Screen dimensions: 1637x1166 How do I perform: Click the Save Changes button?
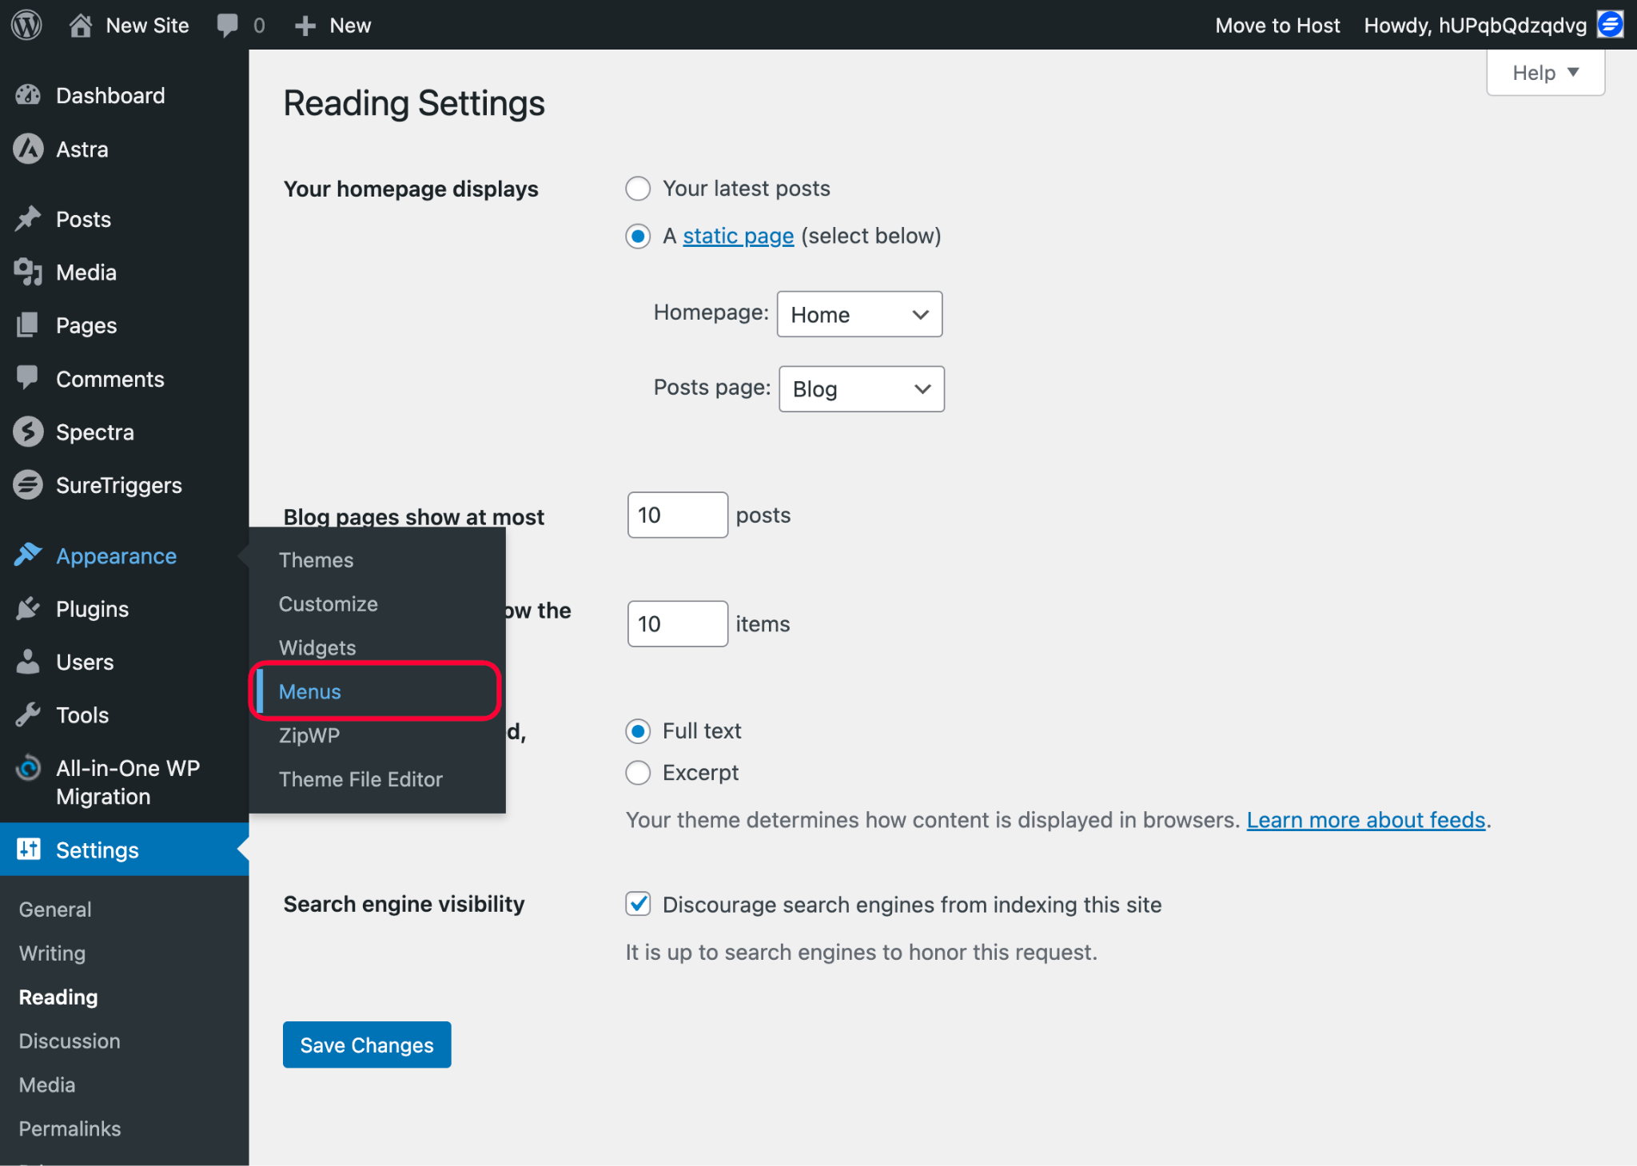tap(367, 1045)
